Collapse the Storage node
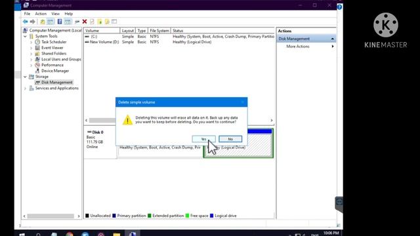Viewport: 420px width, 236px height. 25,77
